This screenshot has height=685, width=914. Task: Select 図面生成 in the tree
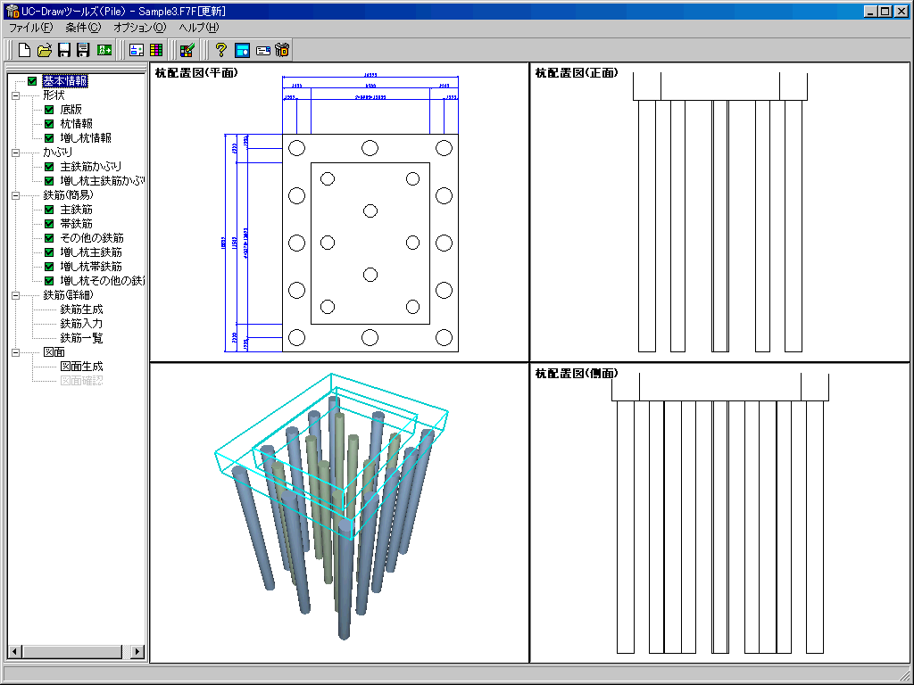click(81, 367)
